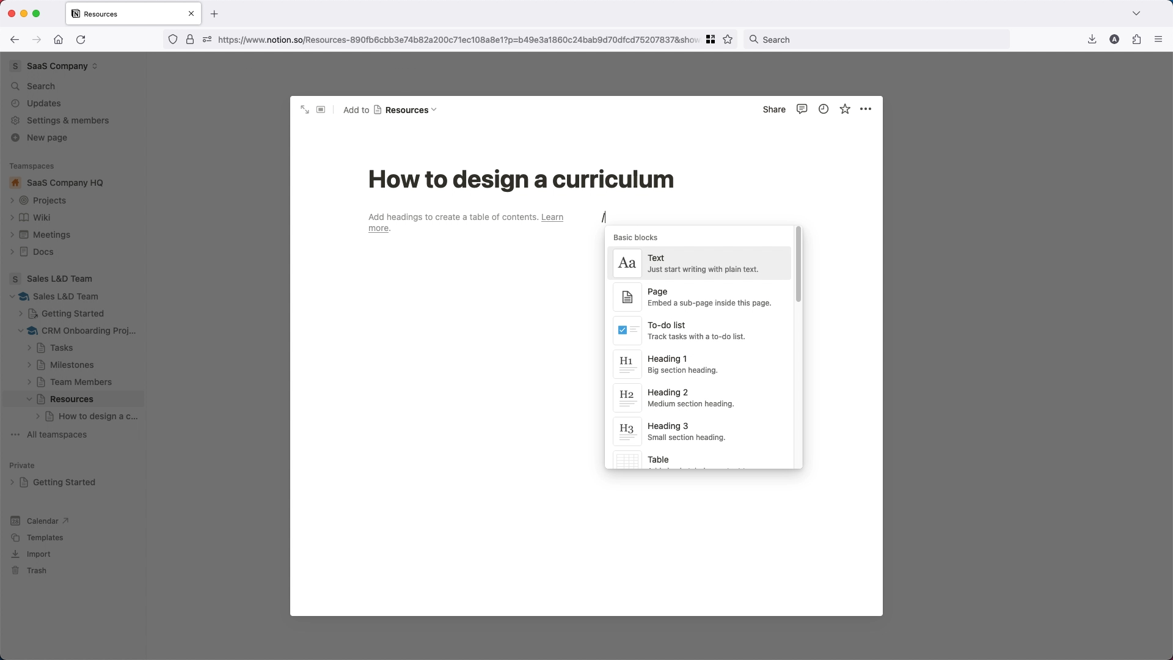Collapse the Resources page tree item
Screen dimensions: 1173x660
pos(29,399)
